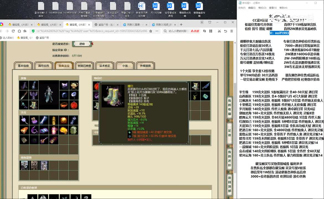Click the blade weapon equipment icon
The height and width of the screenshot is (199, 324).
point(24,95)
